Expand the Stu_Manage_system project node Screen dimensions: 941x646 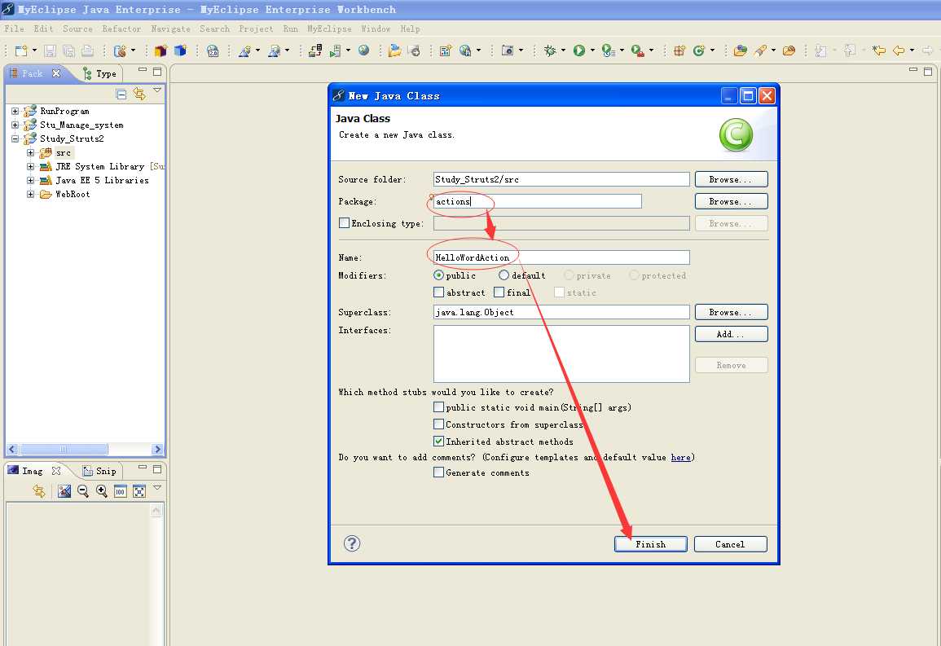pos(15,125)
